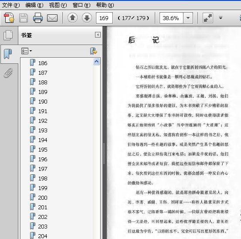The image size is (241, 239).
Task: Click the bookmark icon beside 200
Action: pyautogui.click(x=32, y=197)
